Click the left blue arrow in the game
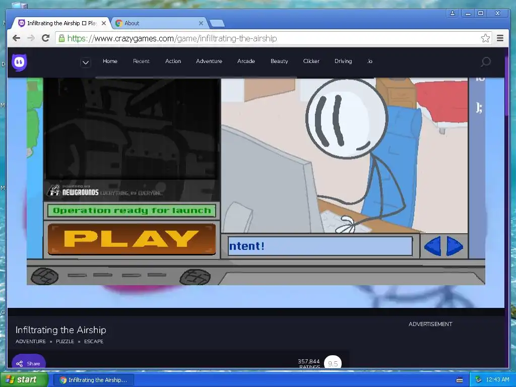 432,246
